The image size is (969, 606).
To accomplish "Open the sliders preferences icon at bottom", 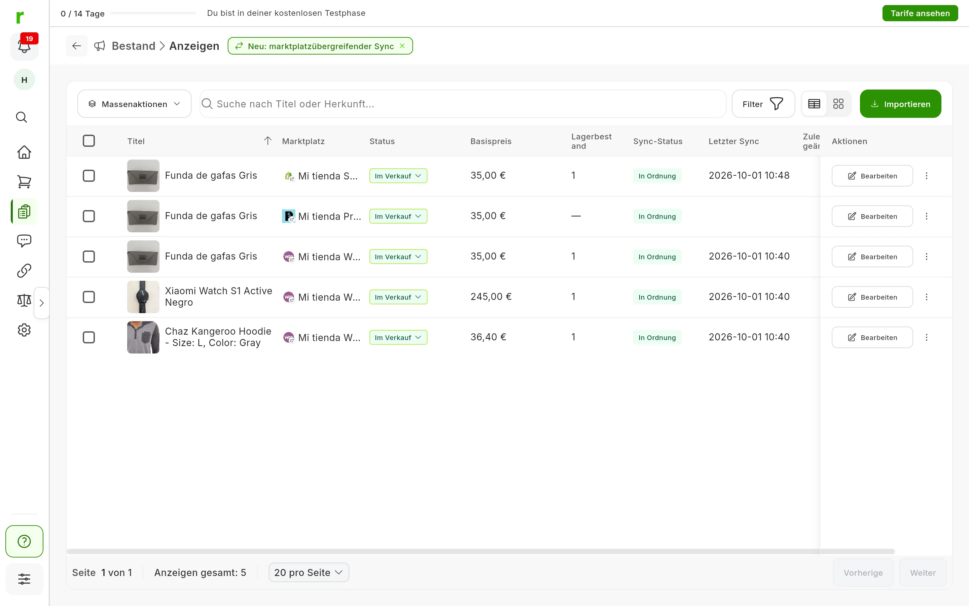I will click(x=24, y=579).
